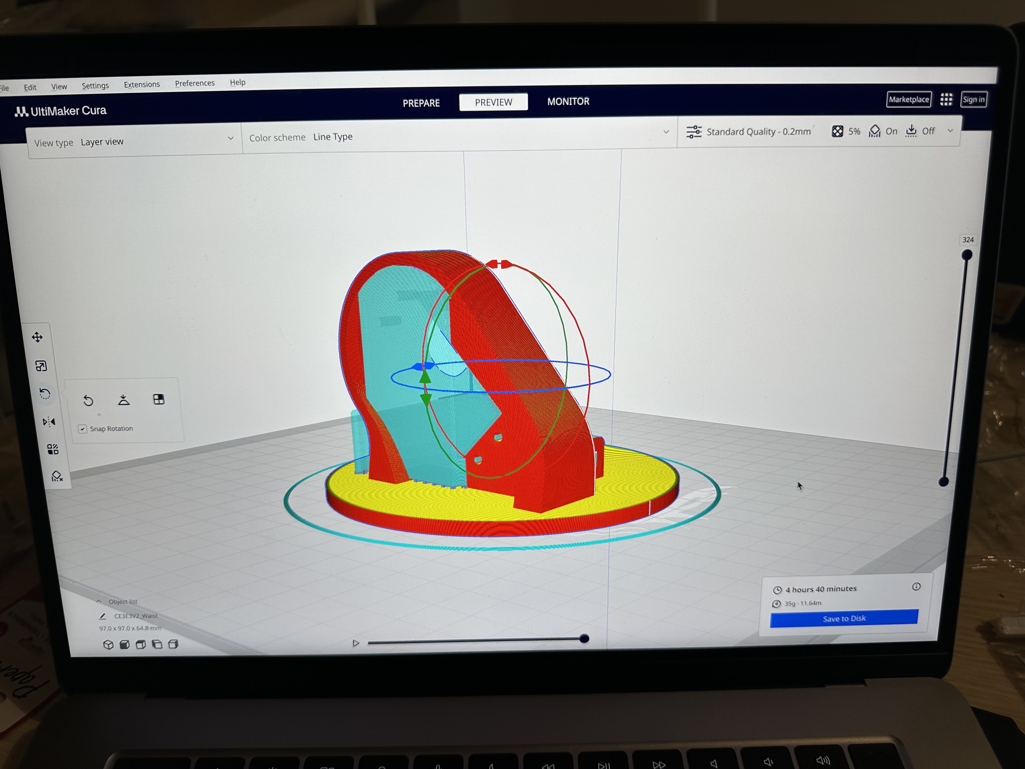The height and width of the screenshot is (769, 1025).
Task: Select the Scale tool icon
Action: click(x=41, y=366)
